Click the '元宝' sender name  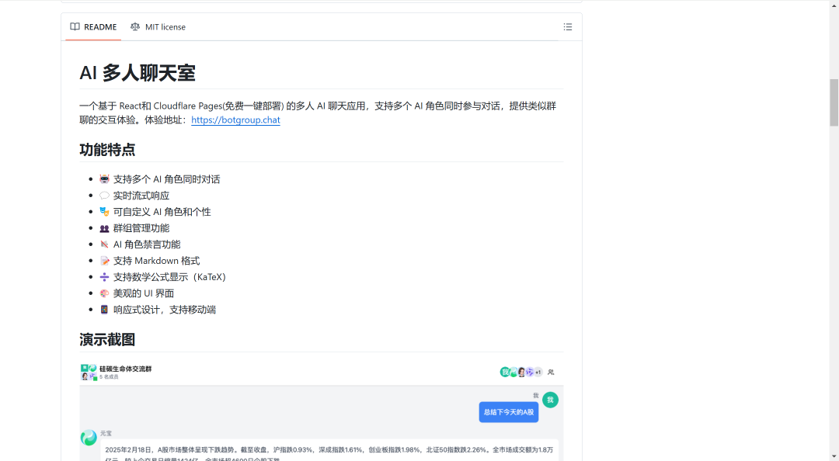point(106,433)
